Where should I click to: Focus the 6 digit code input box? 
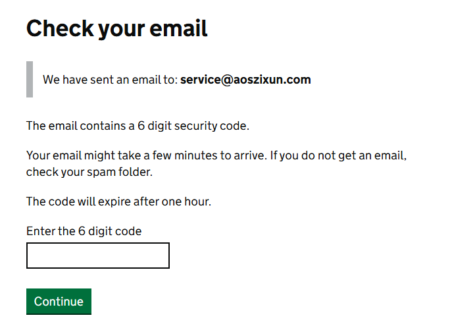click(x=98, y=256)
